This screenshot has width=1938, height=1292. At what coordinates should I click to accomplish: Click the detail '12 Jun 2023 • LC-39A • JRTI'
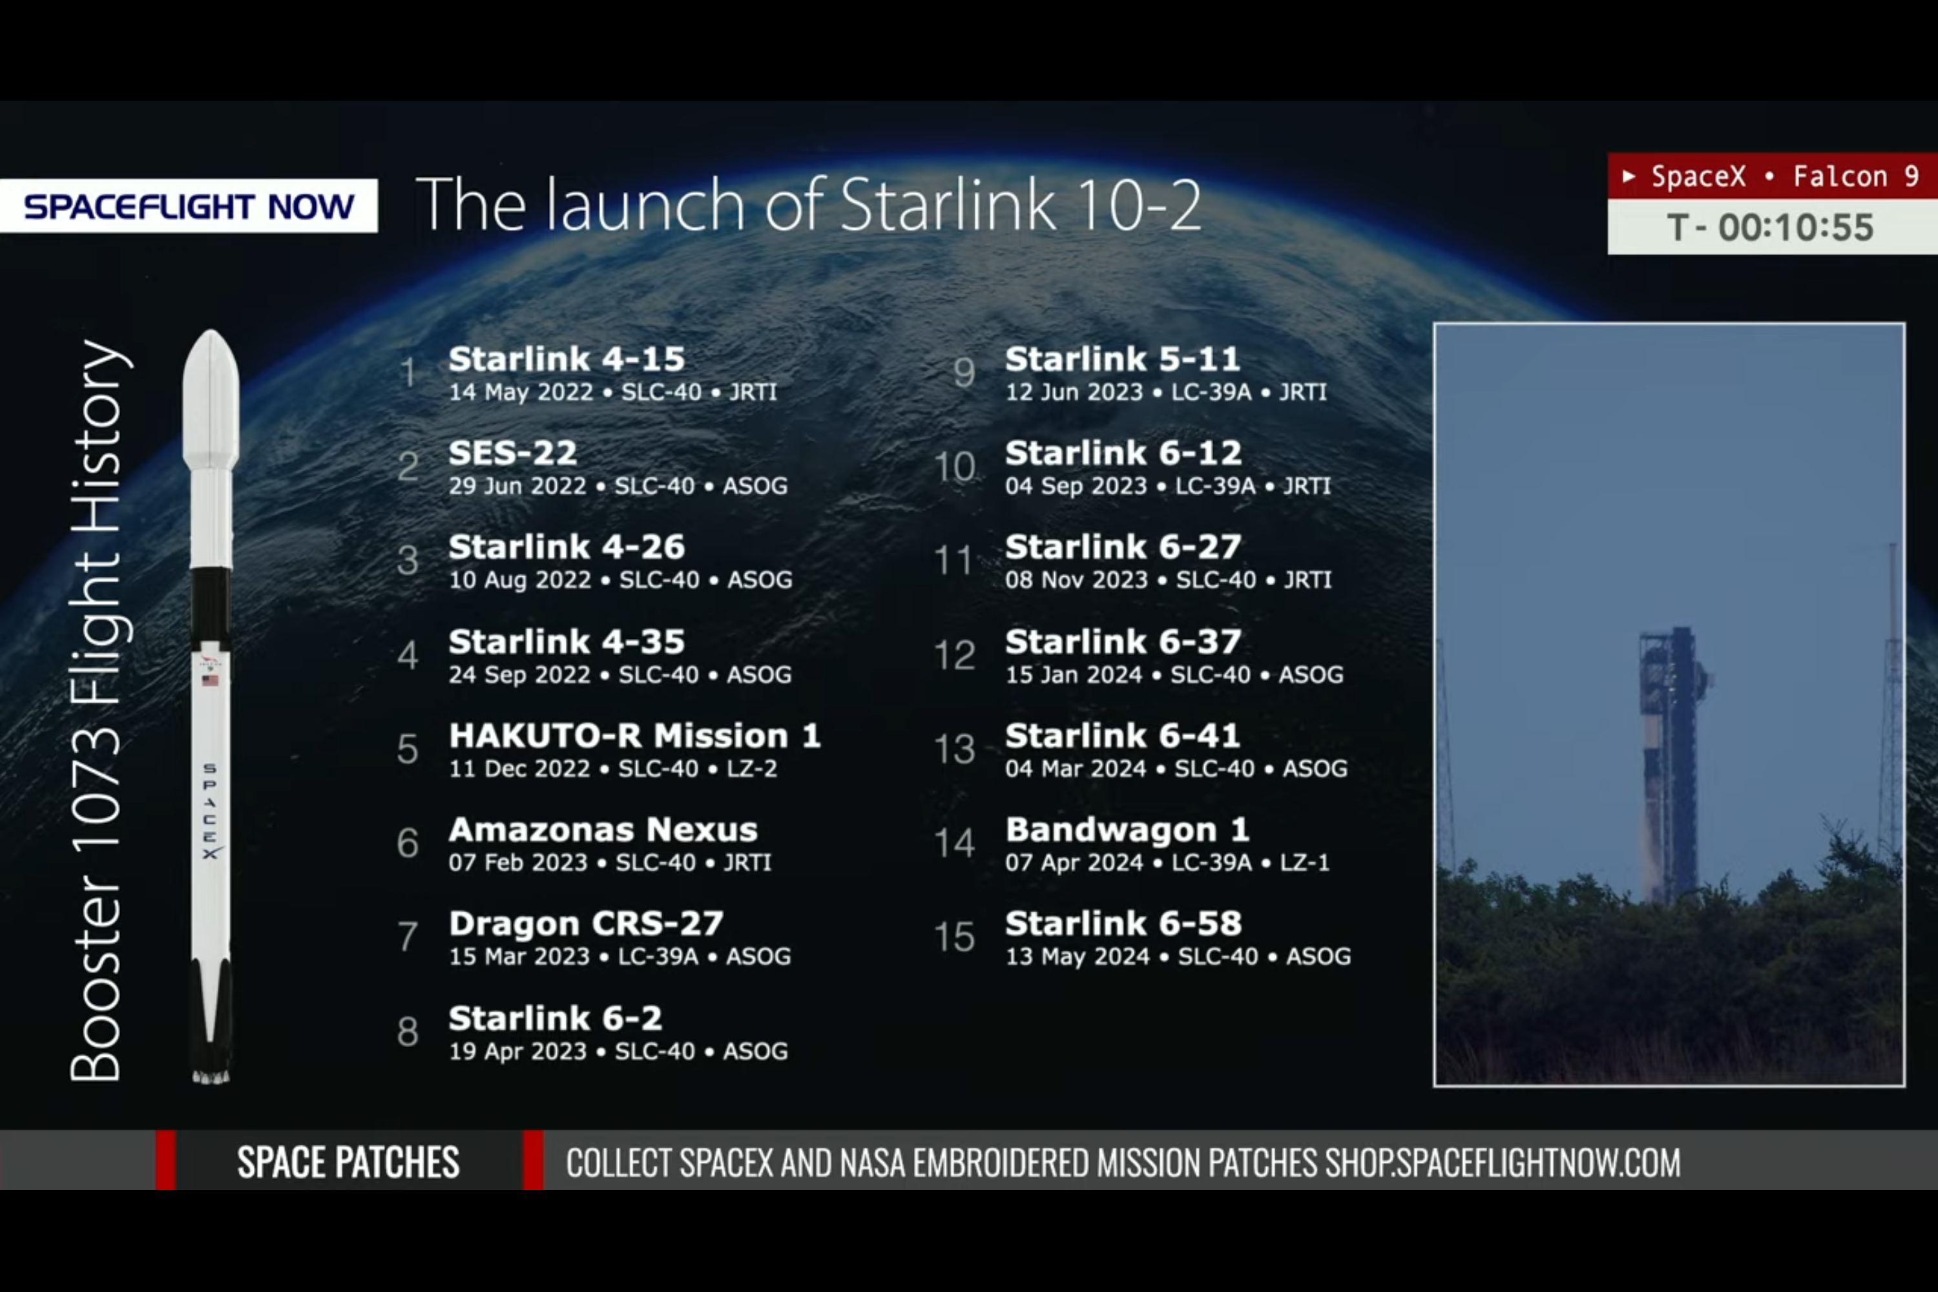1166,392
